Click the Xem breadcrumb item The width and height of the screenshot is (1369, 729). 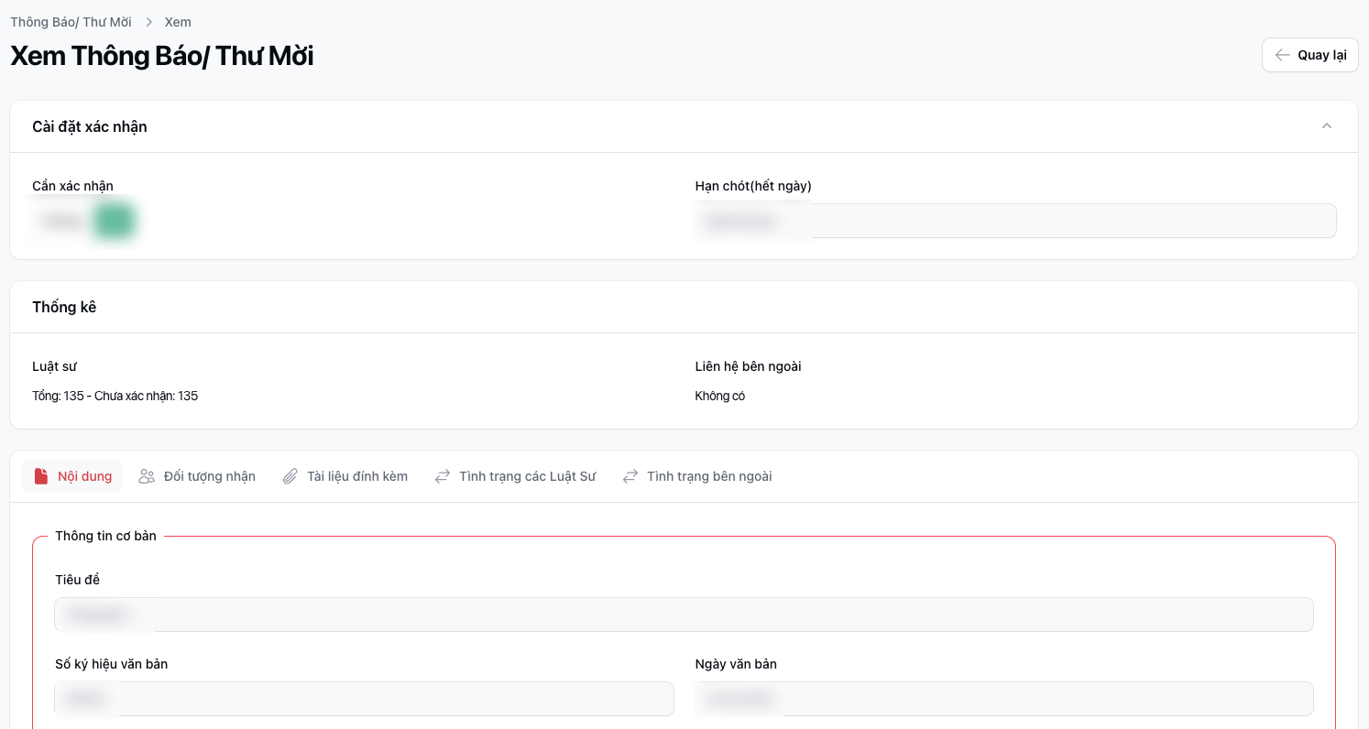coord(178,22)
